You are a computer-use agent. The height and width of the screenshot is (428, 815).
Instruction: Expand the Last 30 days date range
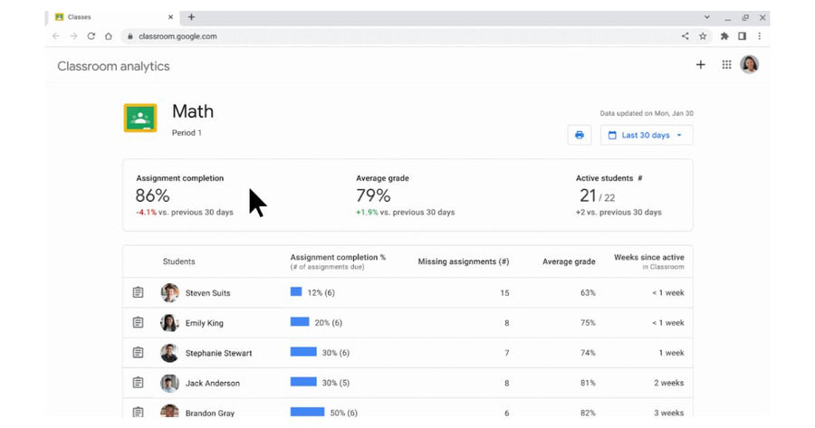click(646, 135)
